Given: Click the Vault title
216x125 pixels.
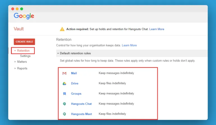Looking at the screenshot, I should 19,29.
